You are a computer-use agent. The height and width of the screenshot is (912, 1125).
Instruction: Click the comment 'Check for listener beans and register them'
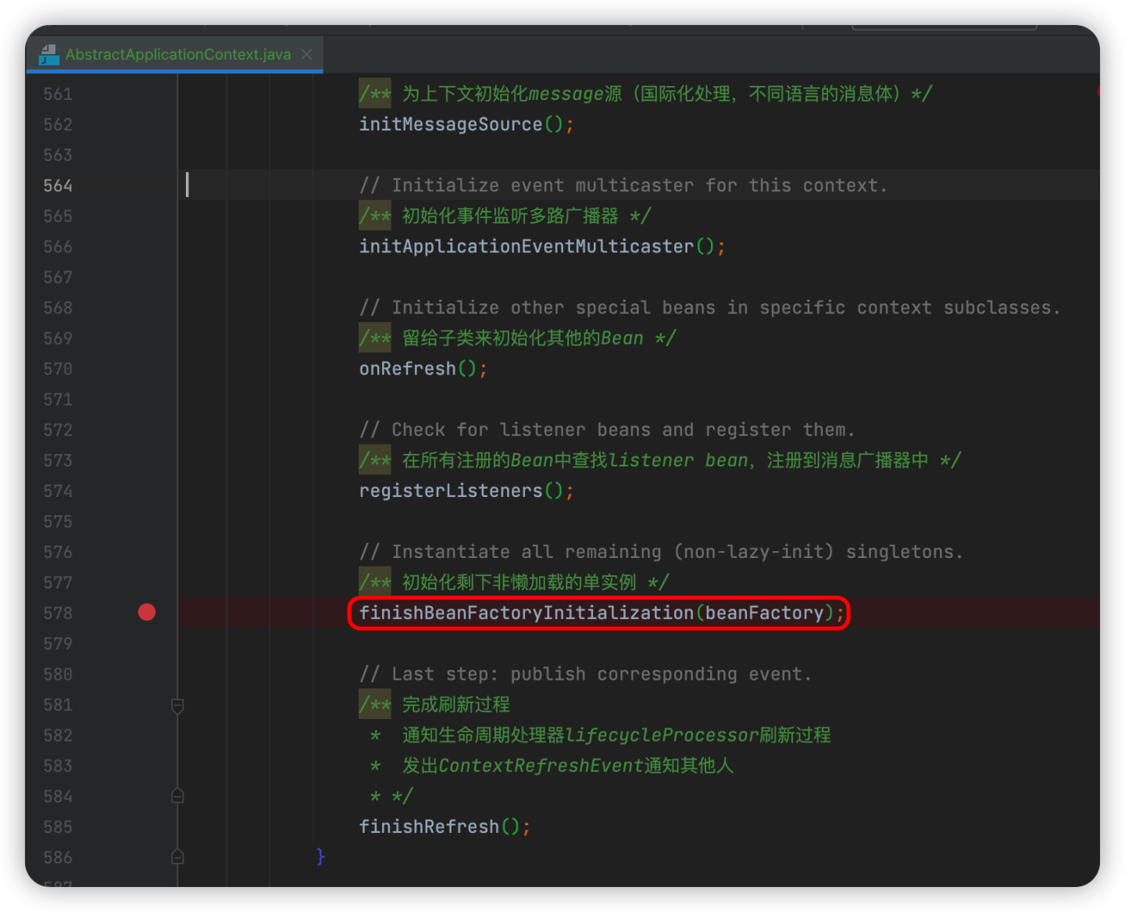click(x=607, y=430)
